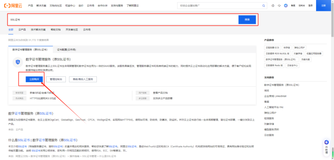Open 查看产品文档 link
334x160 pixels.
(x=160, y=93)
